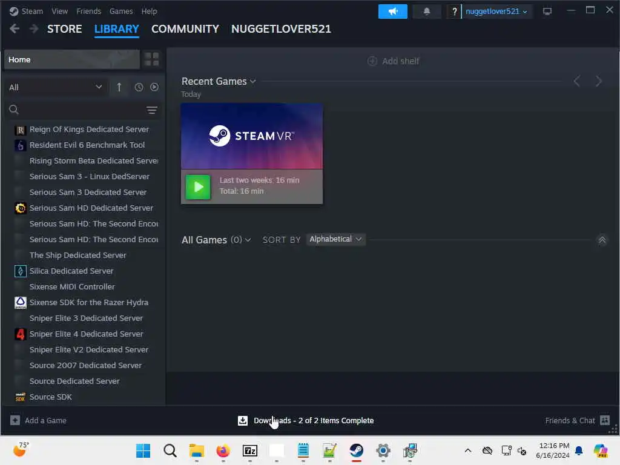Viewport: 620px width, 465px height.
Task: Select Serious Sam HD Dedicated Server
Action: point(83,208)
